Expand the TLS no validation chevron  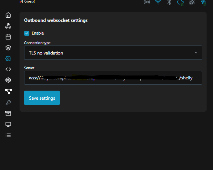(196, 53)
